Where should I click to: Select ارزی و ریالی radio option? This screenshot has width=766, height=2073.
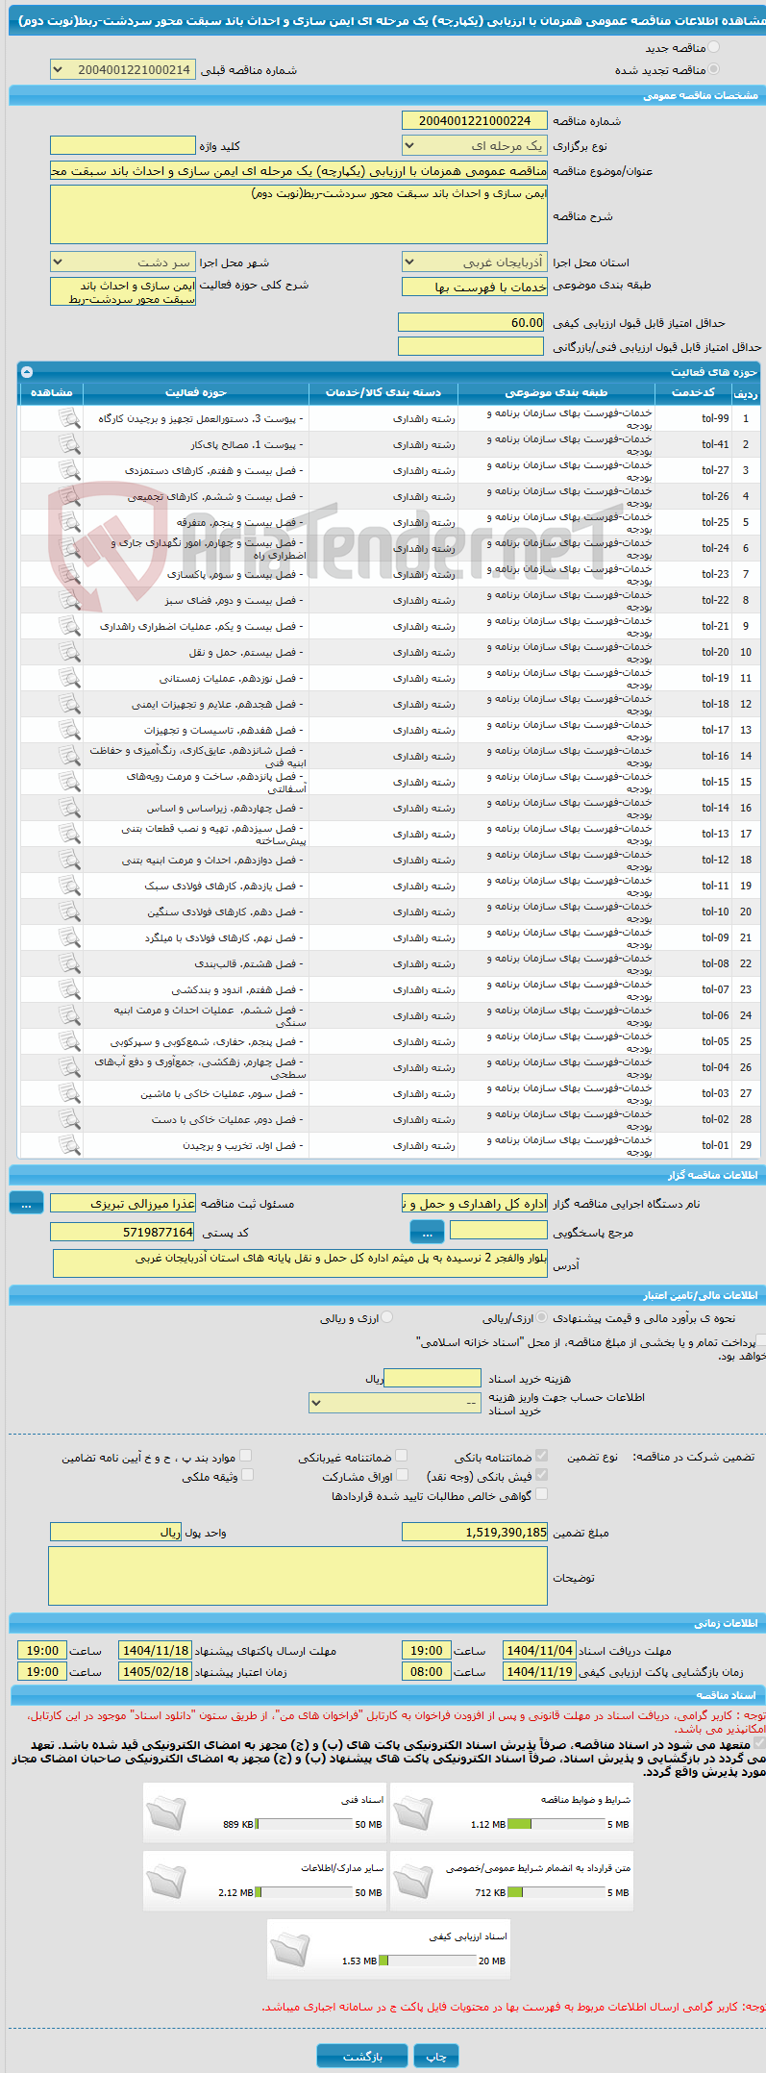(x=387, y=1318)
